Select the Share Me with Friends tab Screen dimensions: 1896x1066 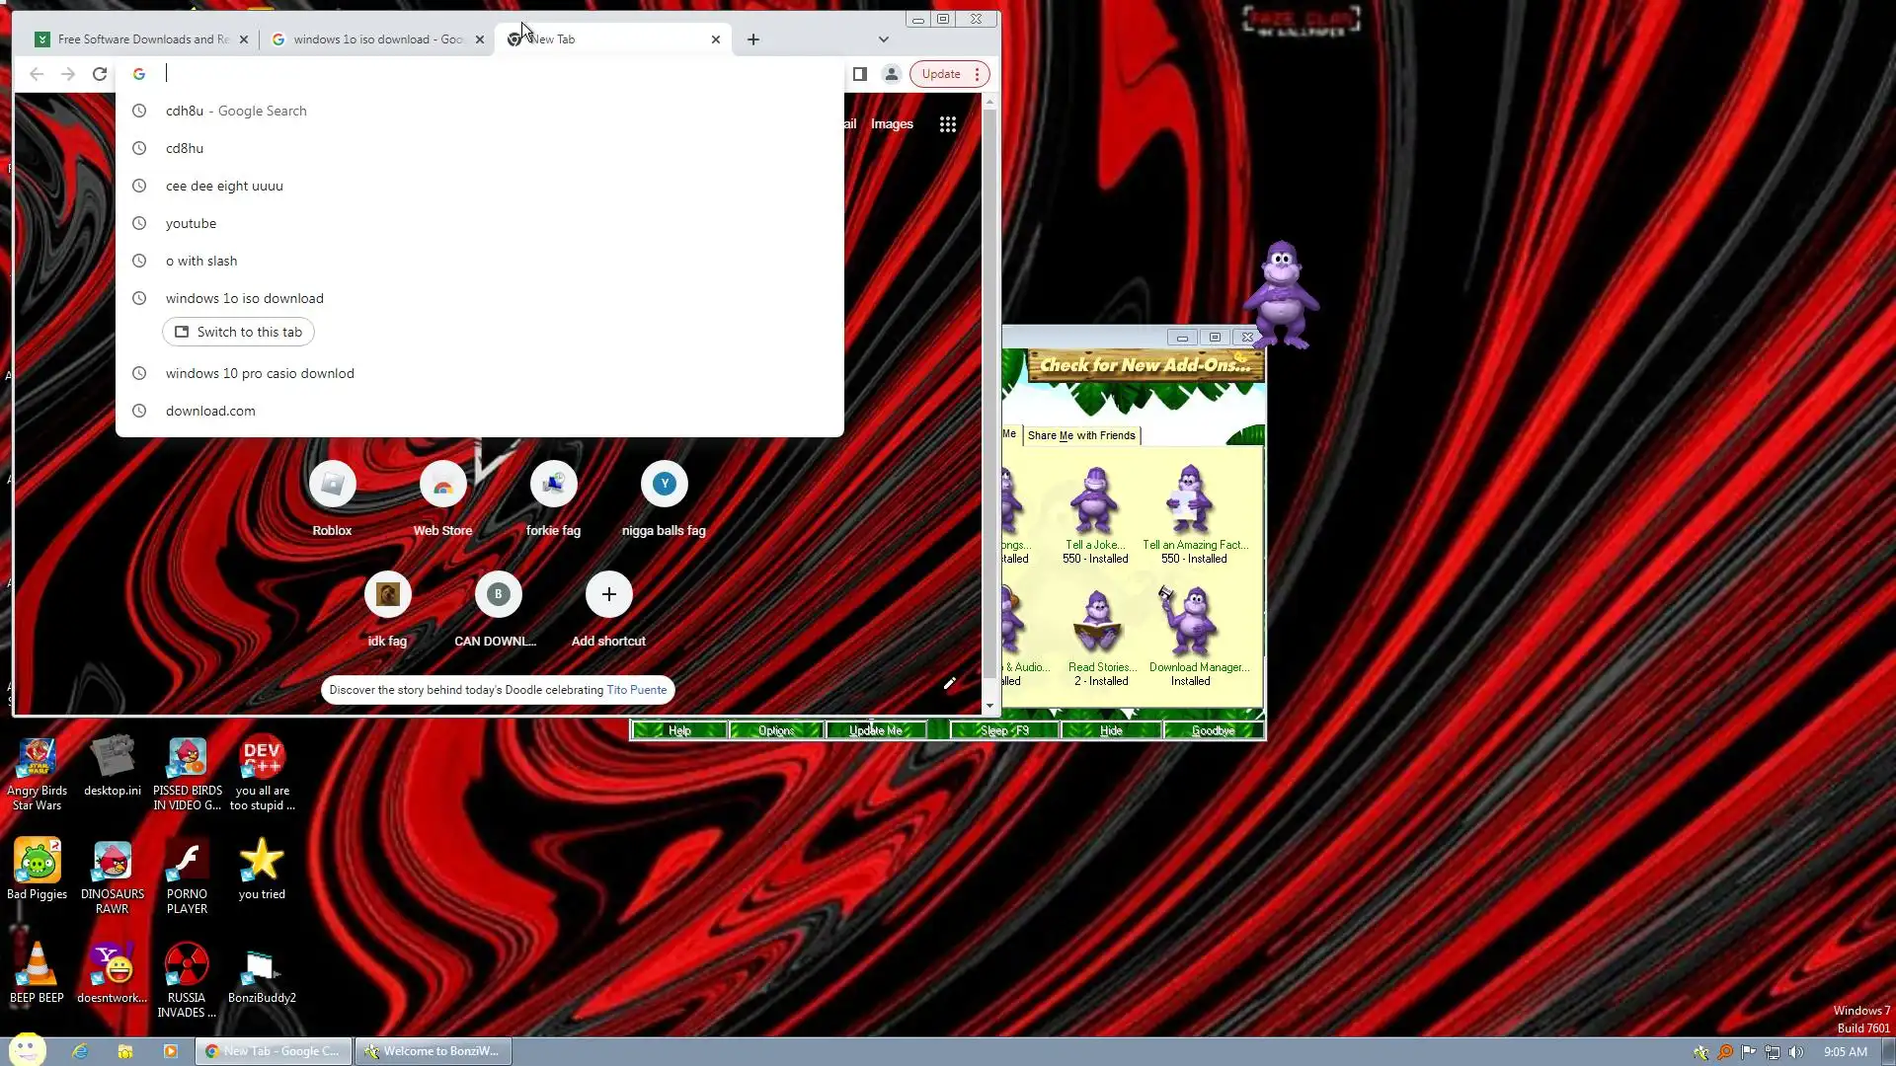1080,435
